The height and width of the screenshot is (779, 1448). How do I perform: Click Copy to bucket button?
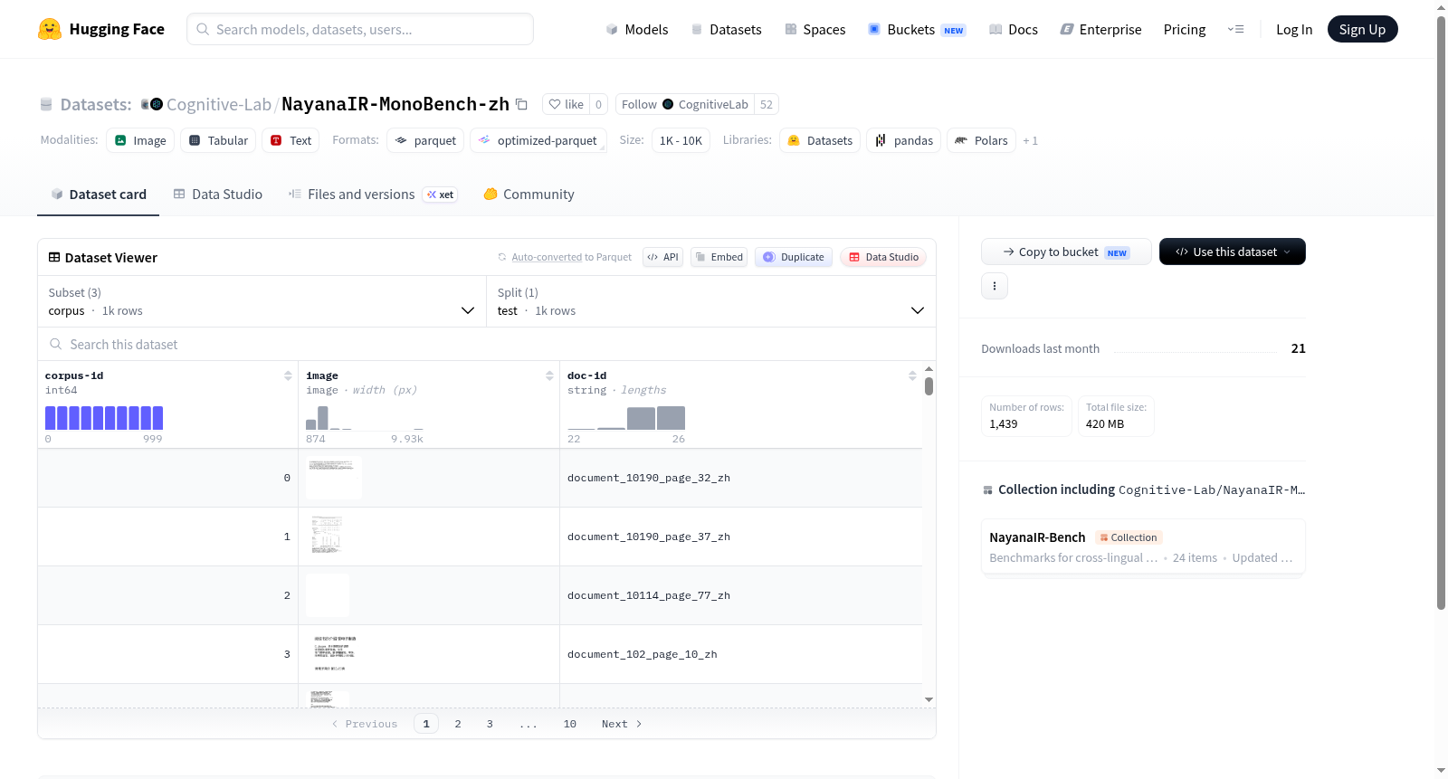(1066, 252)
